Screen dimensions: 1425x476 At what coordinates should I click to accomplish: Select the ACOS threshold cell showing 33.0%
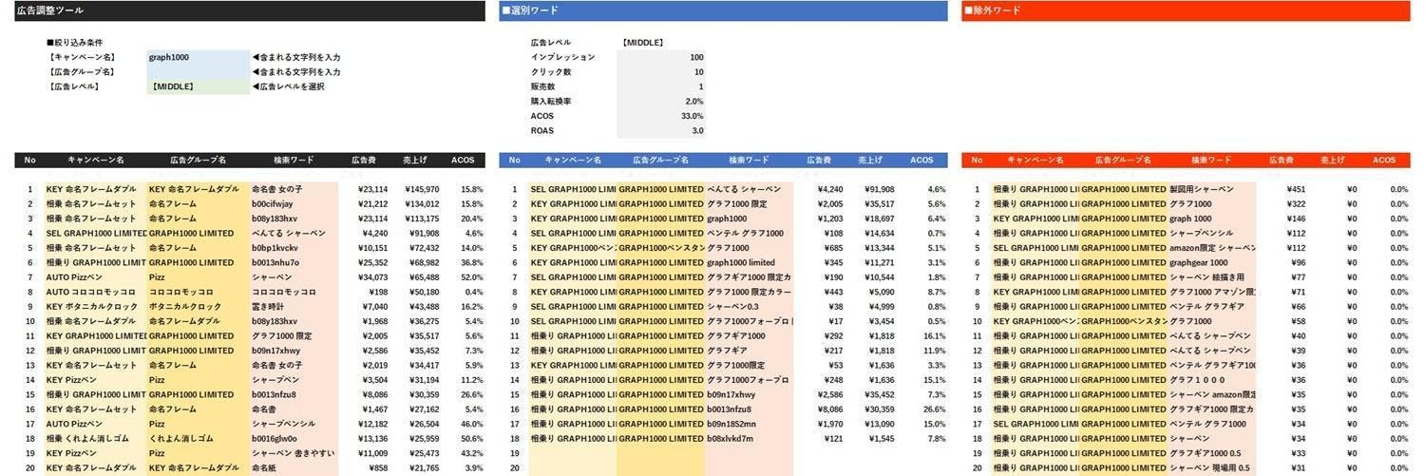662,116
